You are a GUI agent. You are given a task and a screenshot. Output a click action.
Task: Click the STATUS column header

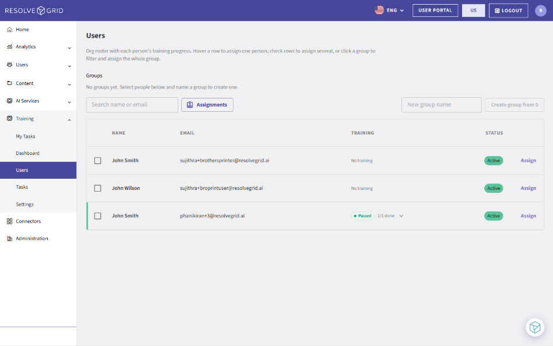[x=494, y=133]
